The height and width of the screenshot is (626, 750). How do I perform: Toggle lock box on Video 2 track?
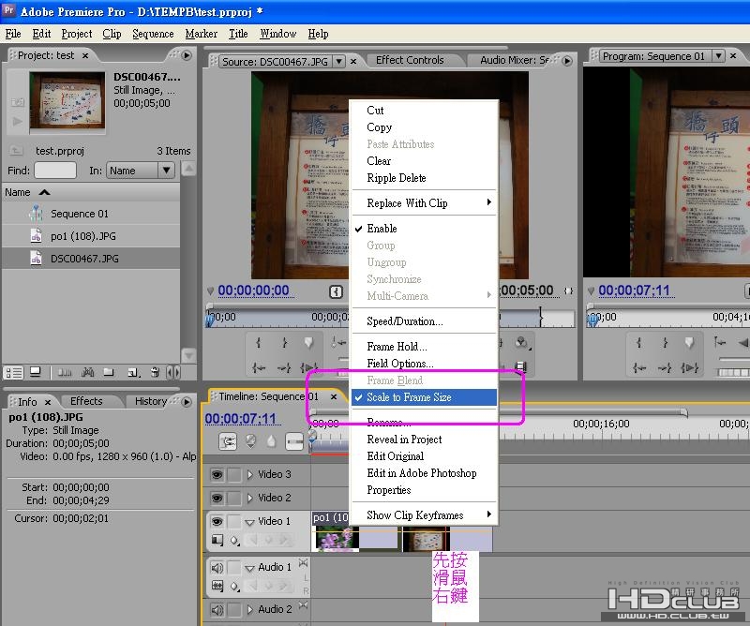[233, 498]
